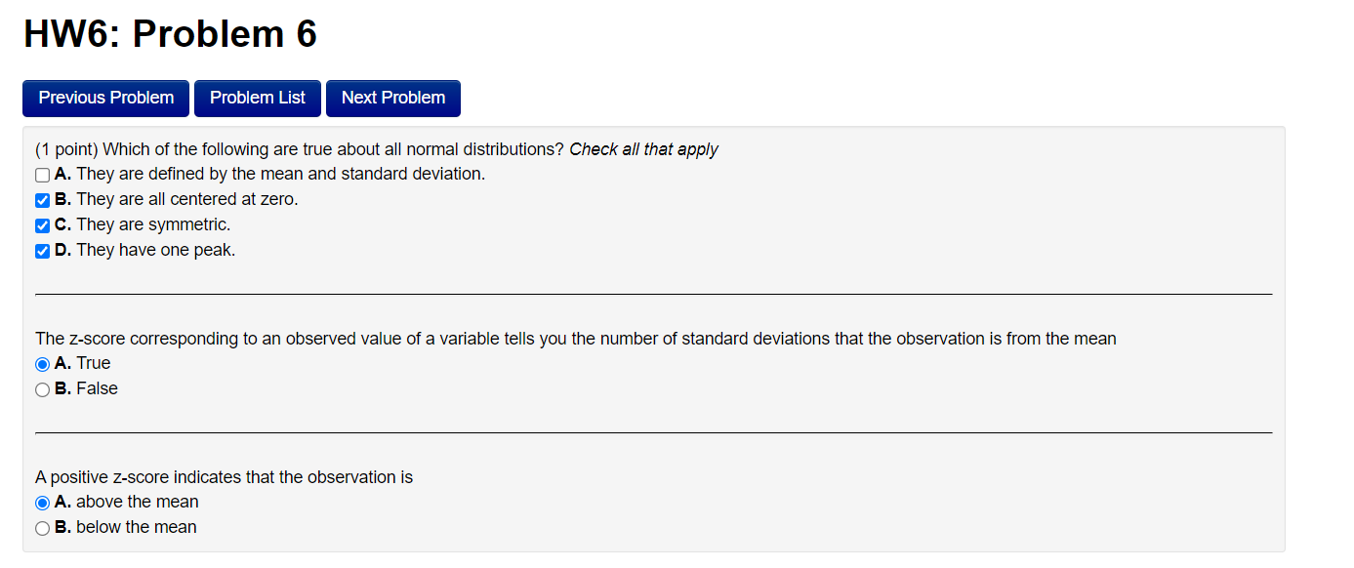Screen dimensions: 1354x568
Task: Toggle the checkbox for 'They are symmetric'
Action: click(x=42, y=225)
